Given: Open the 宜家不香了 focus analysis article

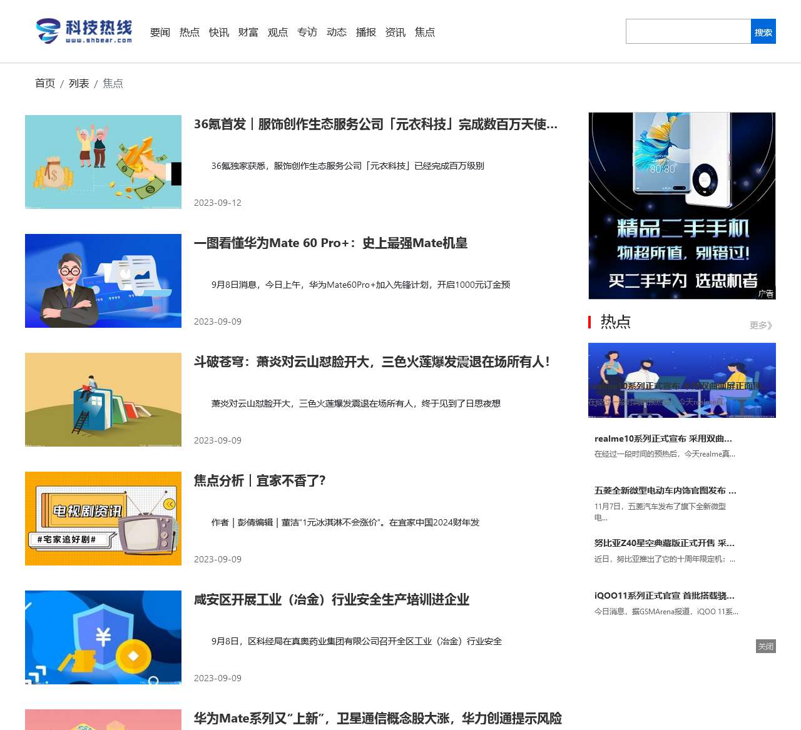Looking at the screenshot, I should [x=260, y=481].
